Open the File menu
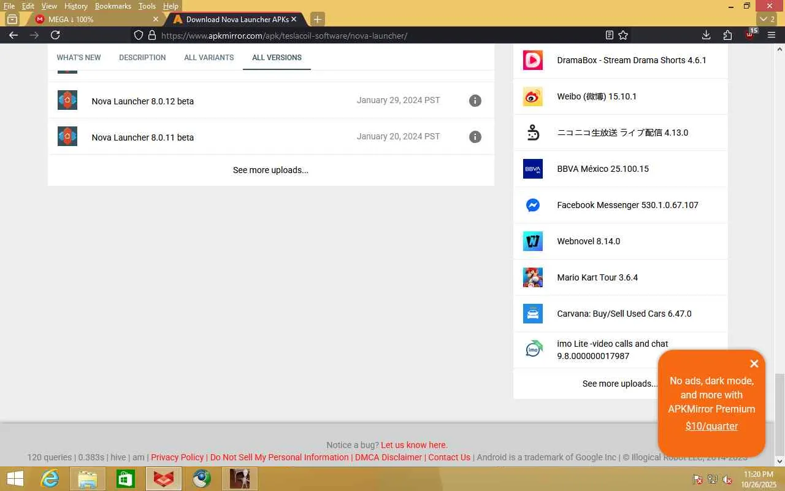This screenshot has height=491, width=785. [9, 6]
